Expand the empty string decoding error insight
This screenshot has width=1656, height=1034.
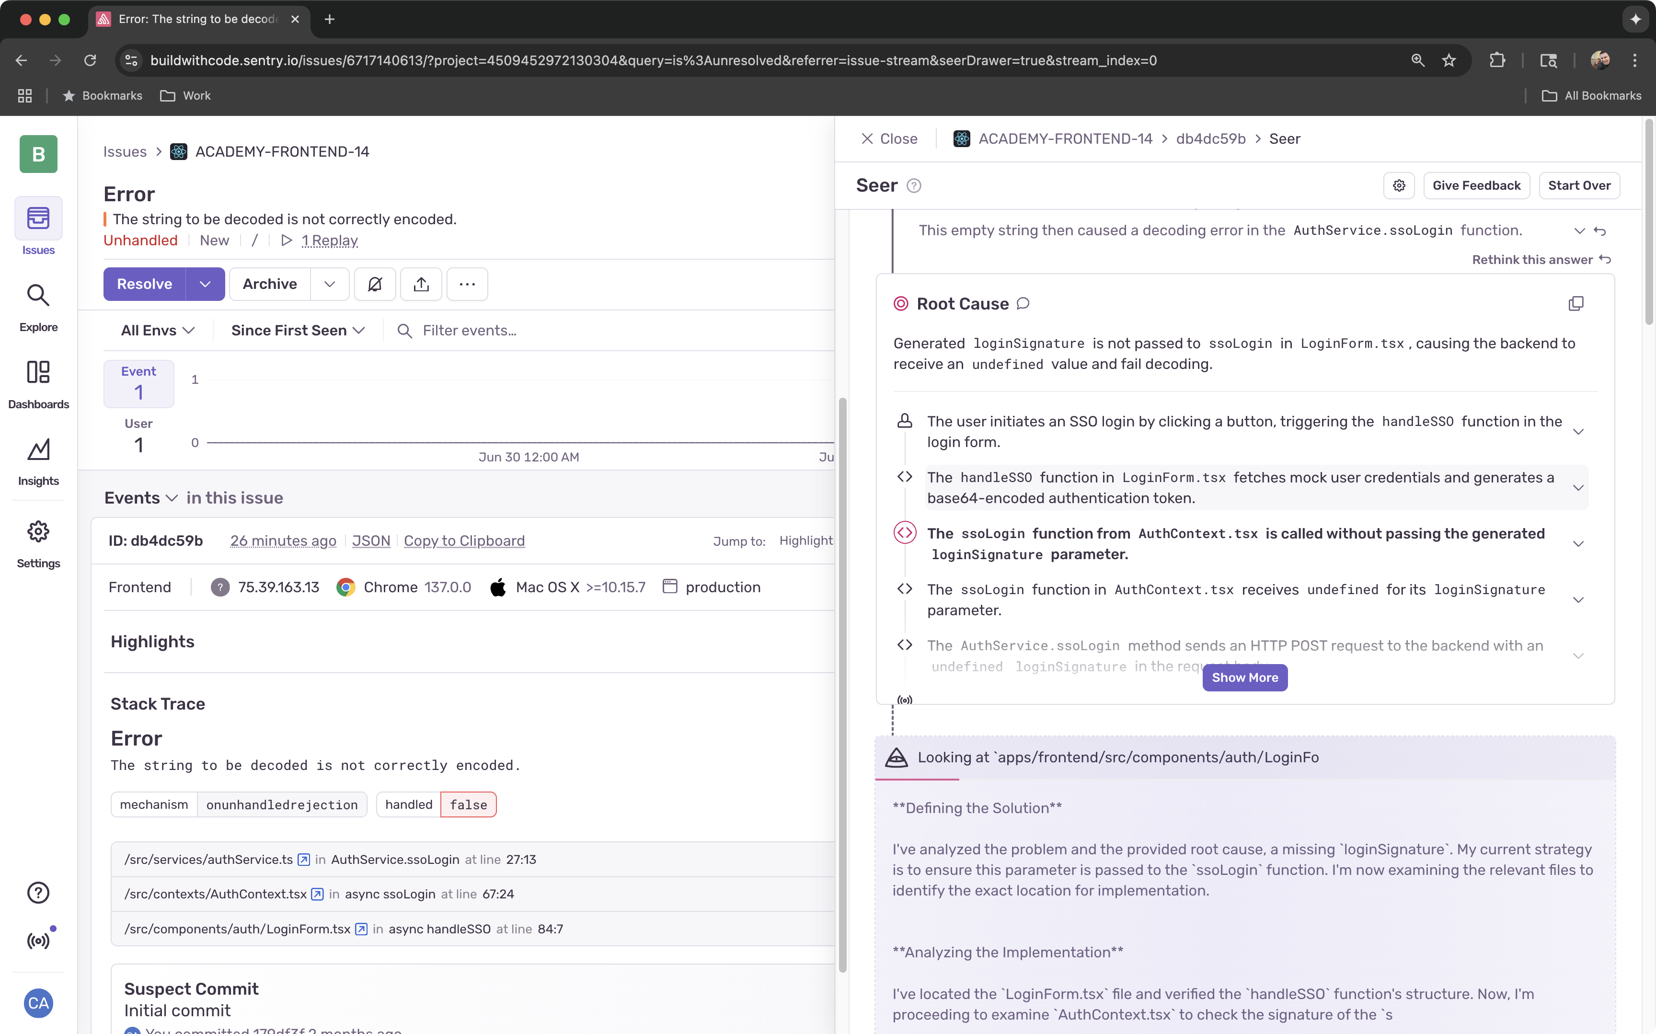coord(1579,230)
